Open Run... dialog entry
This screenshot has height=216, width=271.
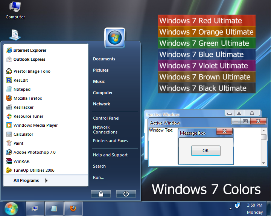coord(99,177)
